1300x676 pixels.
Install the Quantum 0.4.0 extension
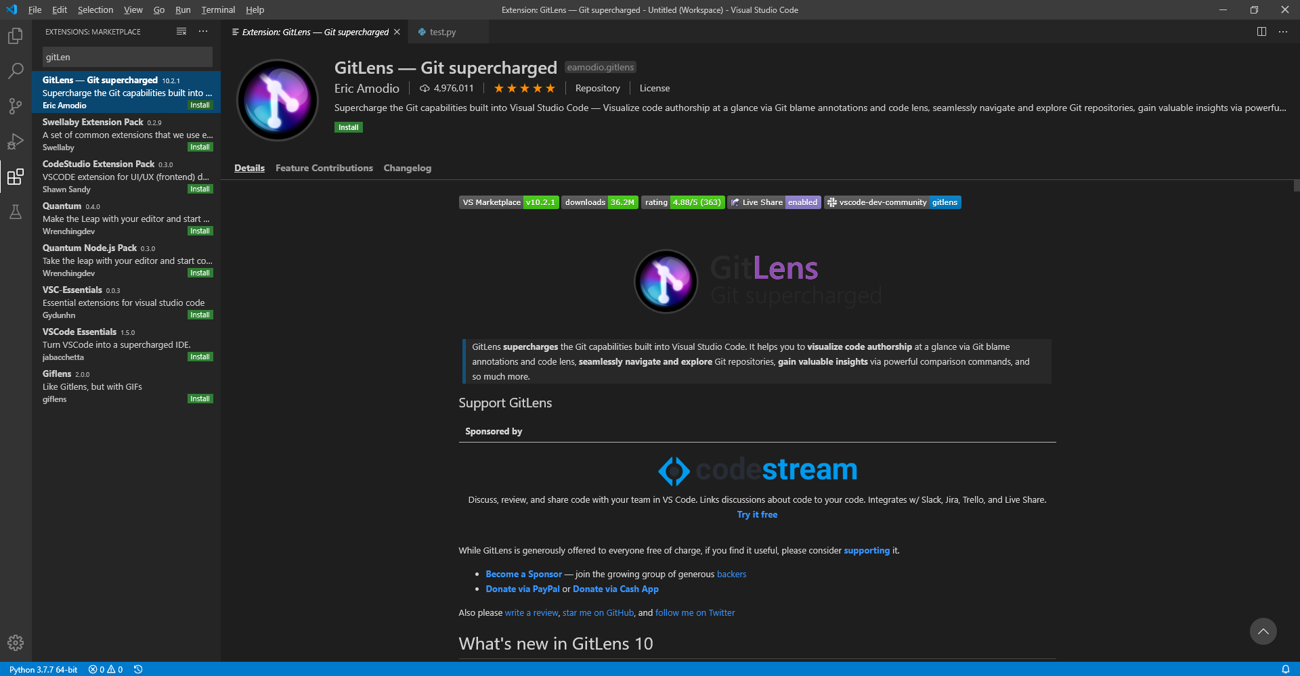[200, 231]
